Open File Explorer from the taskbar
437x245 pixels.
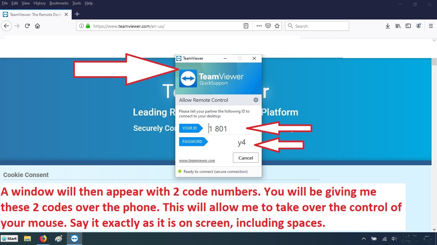tap(28, 239)
